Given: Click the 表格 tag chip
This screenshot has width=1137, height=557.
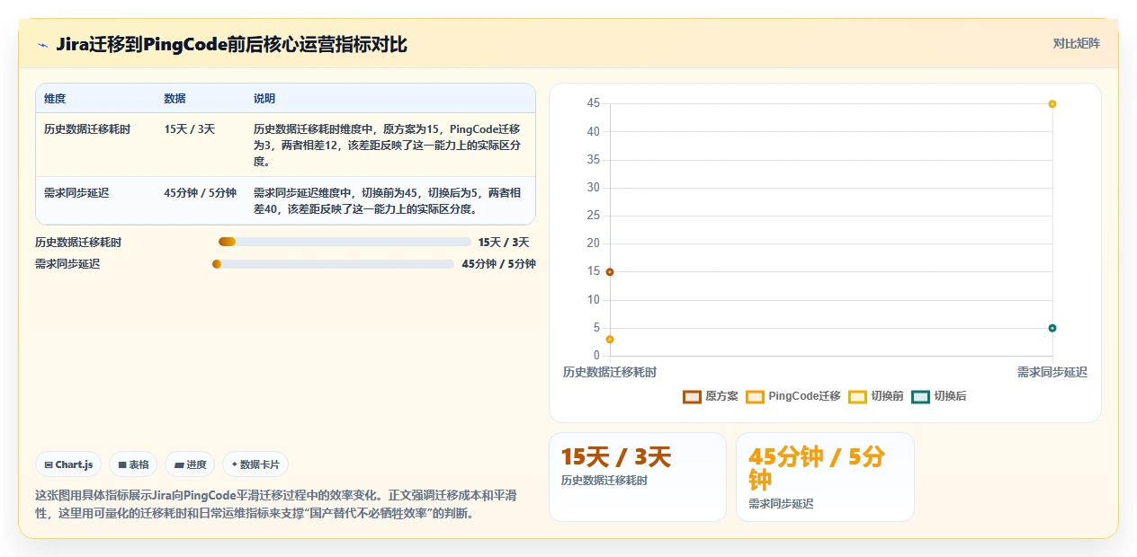Looking at the screenshot, I should pyautogui.click(x=133, y=464).
